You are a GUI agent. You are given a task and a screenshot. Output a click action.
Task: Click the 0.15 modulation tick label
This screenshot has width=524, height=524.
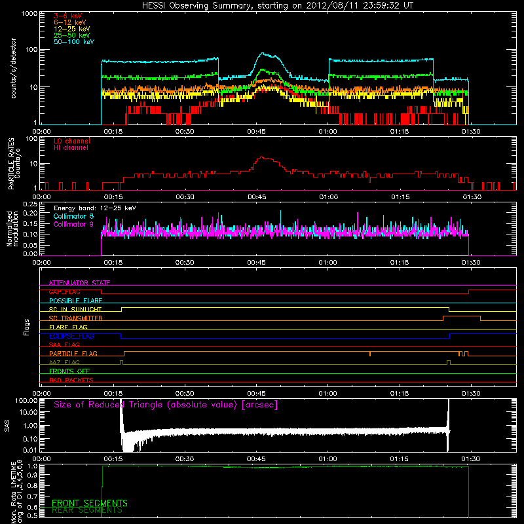point(30,223)
